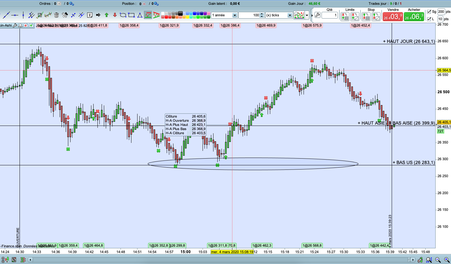This screenshot has width=451, height=264.
Task: Select the regression channel tool
Action: [x=48, y=15]
